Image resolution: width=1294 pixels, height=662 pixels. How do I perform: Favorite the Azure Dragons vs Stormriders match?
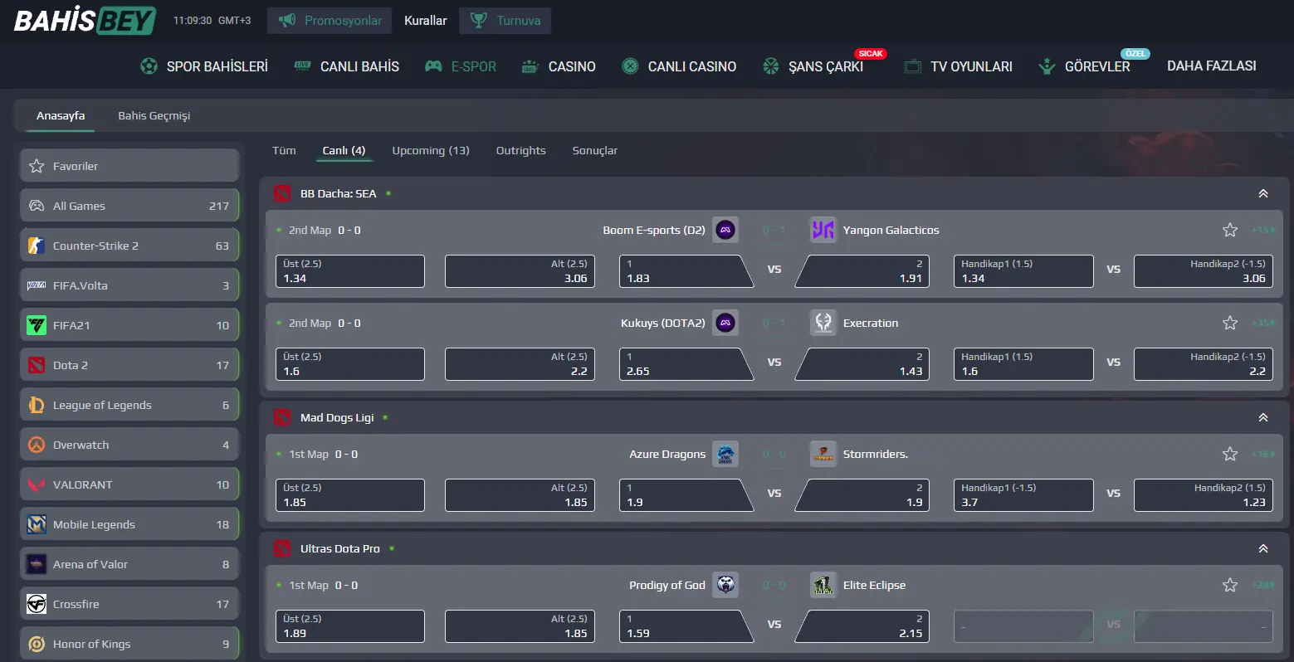pyautogui.click(x=1230, y=454)
